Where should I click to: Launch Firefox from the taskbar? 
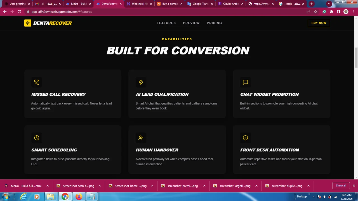79,197
